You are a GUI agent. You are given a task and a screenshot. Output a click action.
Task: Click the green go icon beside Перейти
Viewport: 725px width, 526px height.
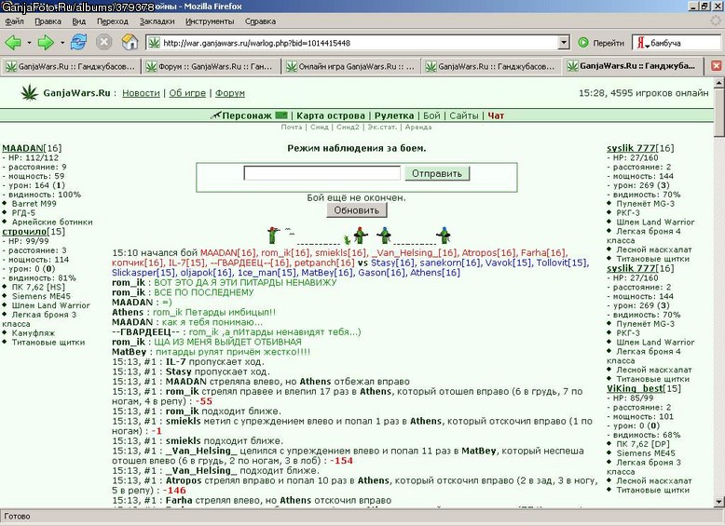pyautogui.click(x=583, y=43)
